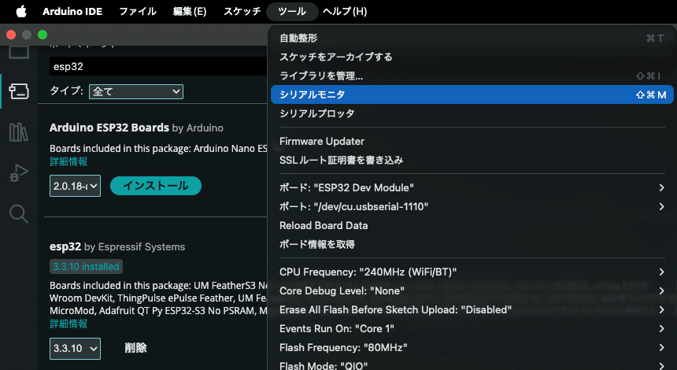Expand Flash Mode submenu
This screenshot has width=677, height=370.
(472, 365)
